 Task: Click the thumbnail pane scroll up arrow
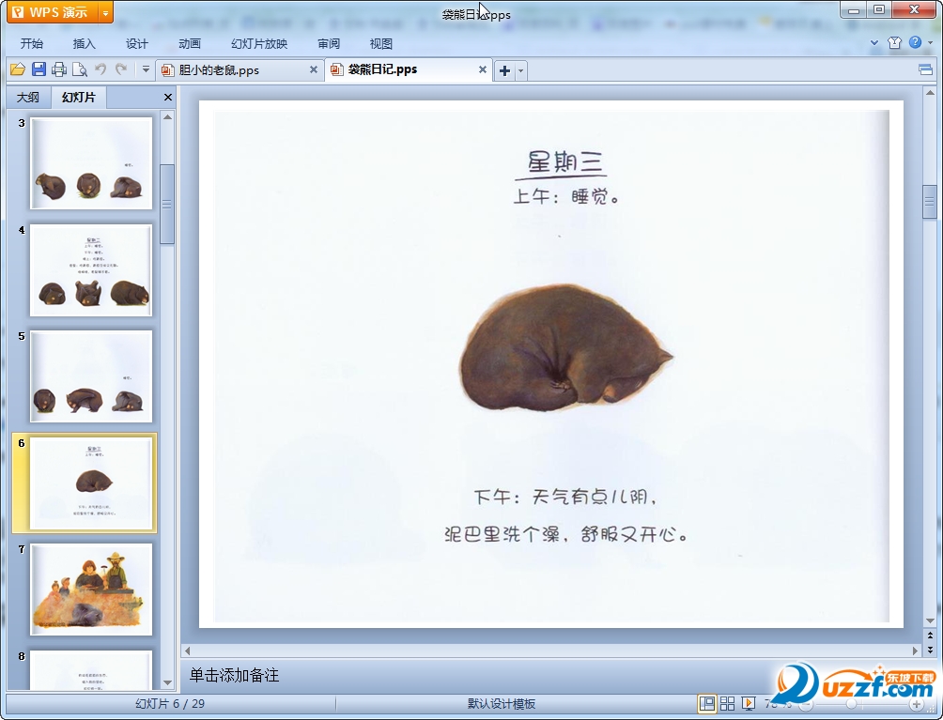click(168, 116)
